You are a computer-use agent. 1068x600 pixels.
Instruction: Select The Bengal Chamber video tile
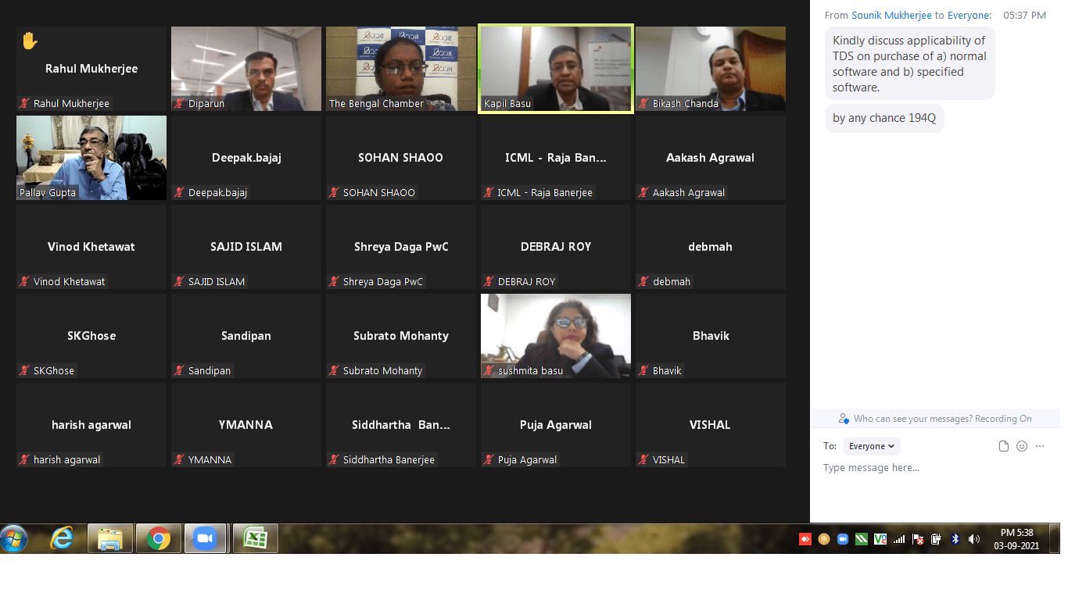(x=401, y=69)
